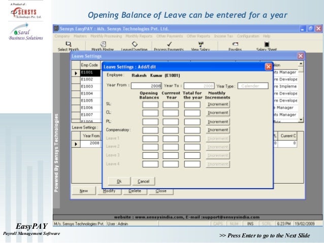324x243 pixels.
Task: Select employee row E1007
Action: click(90, 115)
